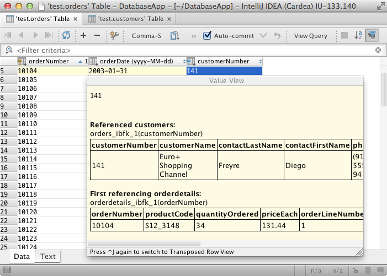Viewport: 387px width, 276px height.
Task: Show more toolbar items chevron
Action: [x=194, y=36]
